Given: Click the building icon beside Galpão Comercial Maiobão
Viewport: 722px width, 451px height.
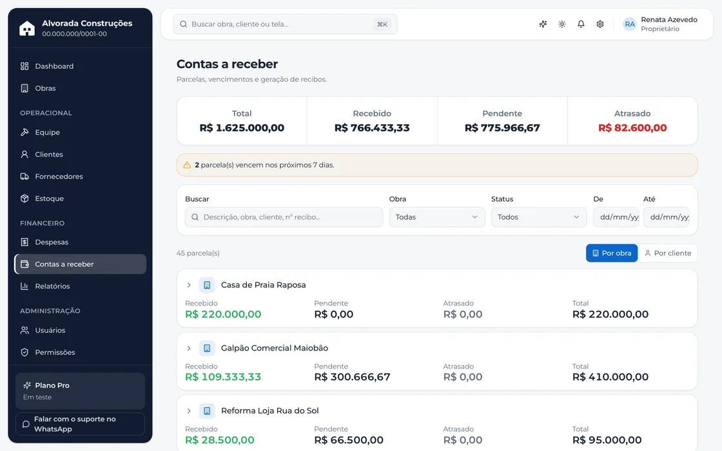Looking at the screenshot, I should pos(207,348).
